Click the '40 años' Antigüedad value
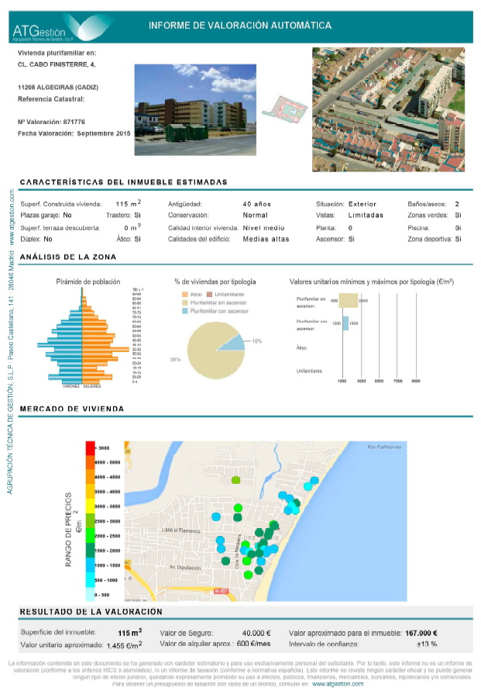The width and height of the screenshot is (481, 691). point(257,204)
